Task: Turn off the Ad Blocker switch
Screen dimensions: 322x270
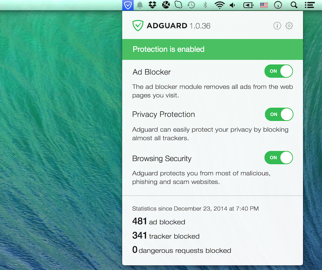Action: pos(279,71)
